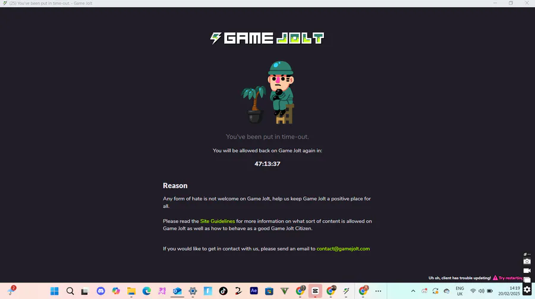Start recording with the overlay video camera icon
The image size is (535, 299).
[x=527, y=271]
